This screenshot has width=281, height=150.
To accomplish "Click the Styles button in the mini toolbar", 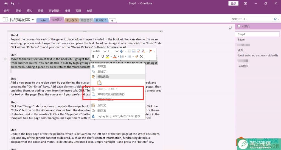I will point(122,51).
